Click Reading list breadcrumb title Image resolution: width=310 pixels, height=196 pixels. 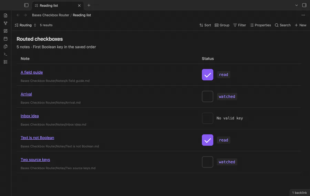tap(82, 15)
